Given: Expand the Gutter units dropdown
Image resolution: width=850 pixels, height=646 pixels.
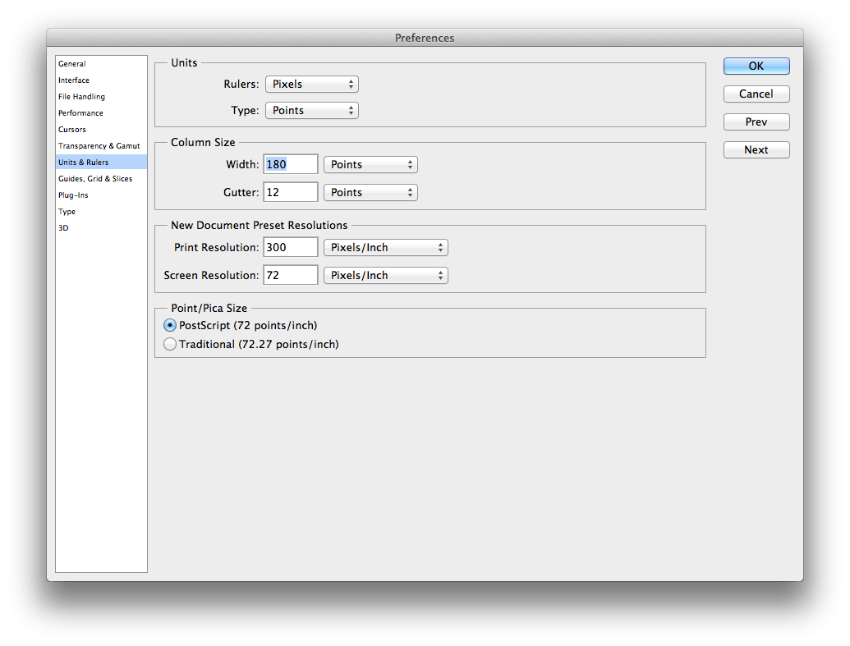Looking at the screenshot, I should click(370, 193).
